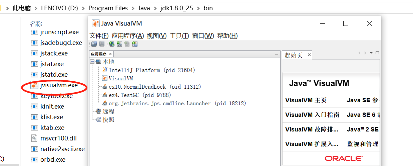Open the 帮助(H) menu
The image size is (413, 166).
[x=228, y=36]
